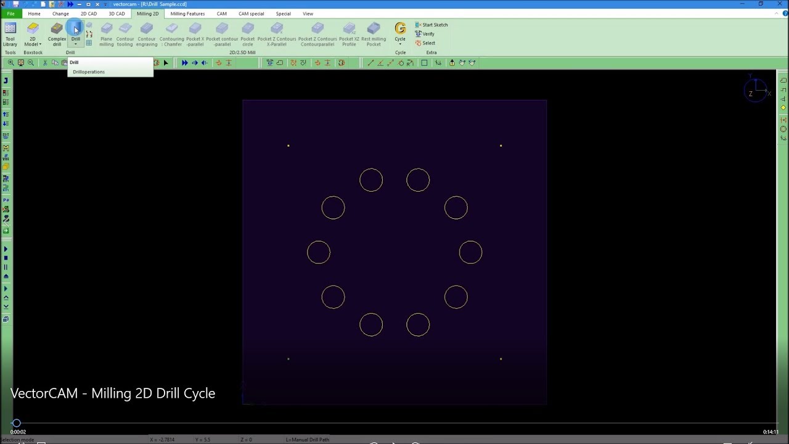Switch to the CAM tab
The height and width of the screenshot is (444, 789).
point(222,14)
